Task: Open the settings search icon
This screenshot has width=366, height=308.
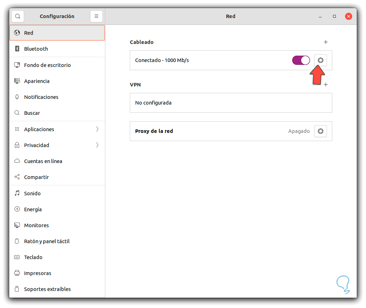Action: [x=18, y=16]
